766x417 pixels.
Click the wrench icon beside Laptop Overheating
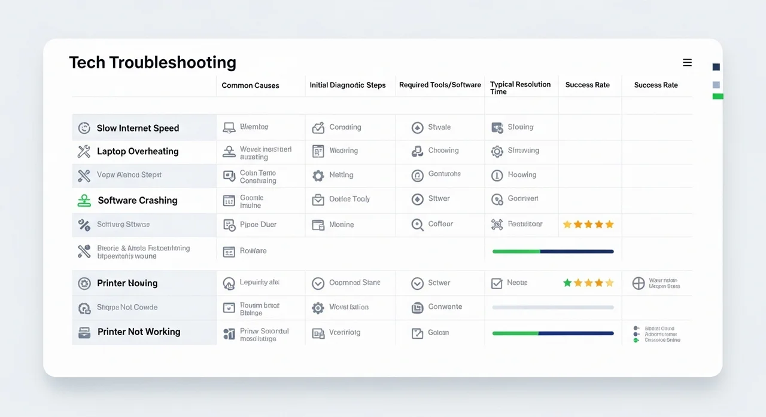84,152
